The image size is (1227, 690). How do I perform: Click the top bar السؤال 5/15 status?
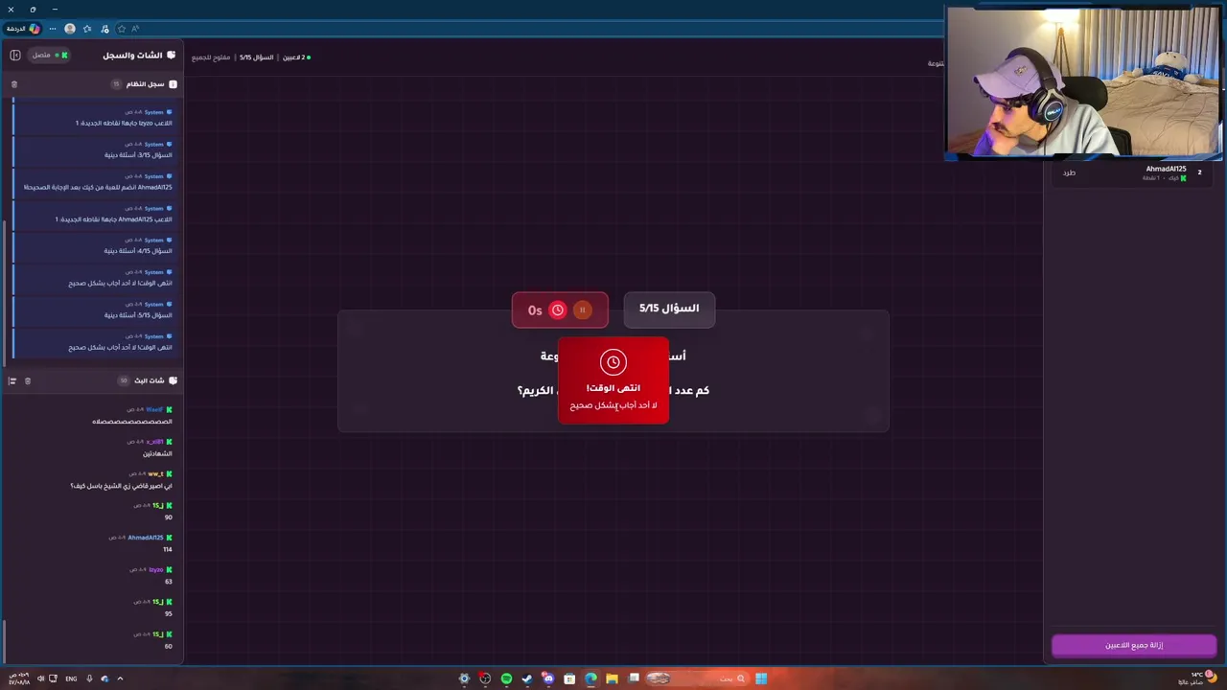tap(257, 57)
